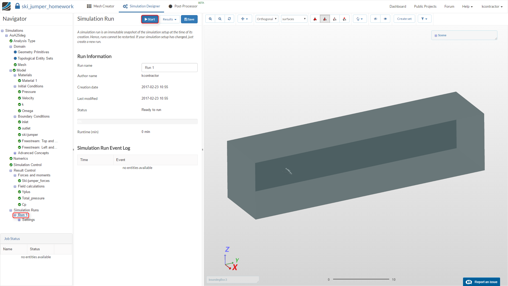Click the Save button

pyautogui.click(x=189, y=19)
